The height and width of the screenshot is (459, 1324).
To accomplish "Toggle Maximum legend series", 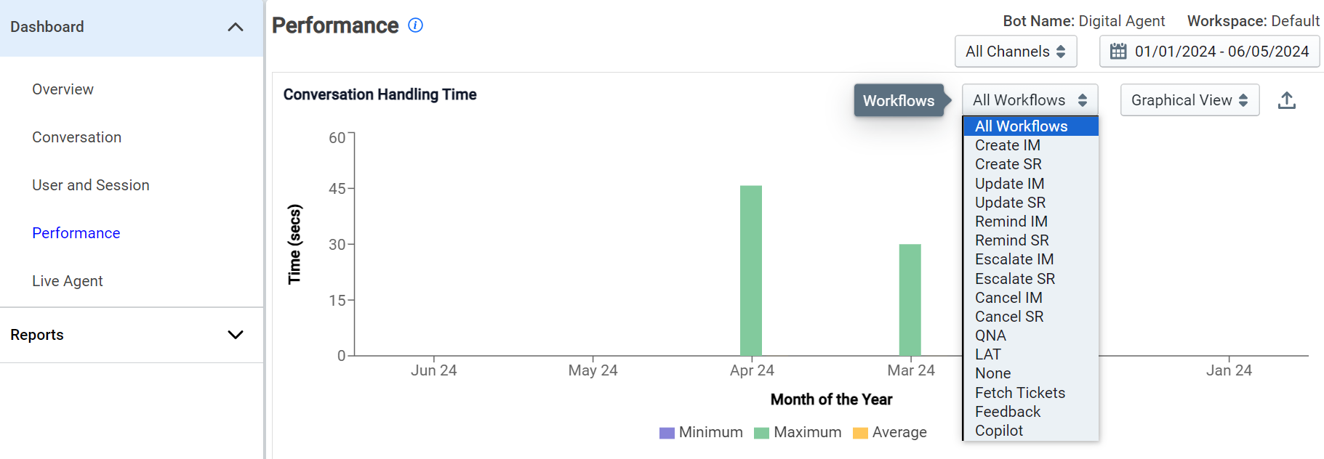I will tap(798, 432).
